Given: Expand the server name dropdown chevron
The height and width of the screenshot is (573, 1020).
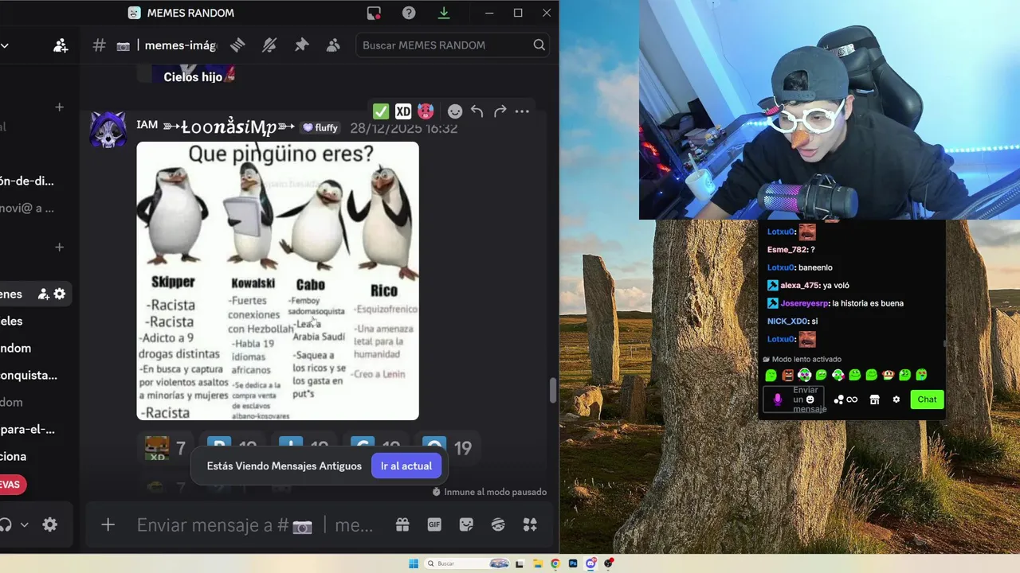Looking at the screenshot, I should 5,45.
